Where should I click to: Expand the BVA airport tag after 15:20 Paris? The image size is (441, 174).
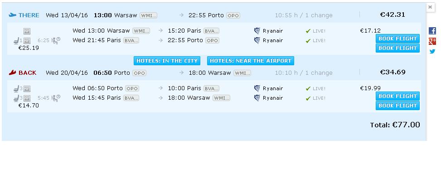[211, 31]
